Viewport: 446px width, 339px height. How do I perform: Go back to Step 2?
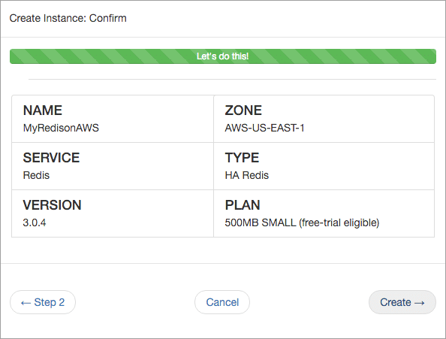(43, 302)
